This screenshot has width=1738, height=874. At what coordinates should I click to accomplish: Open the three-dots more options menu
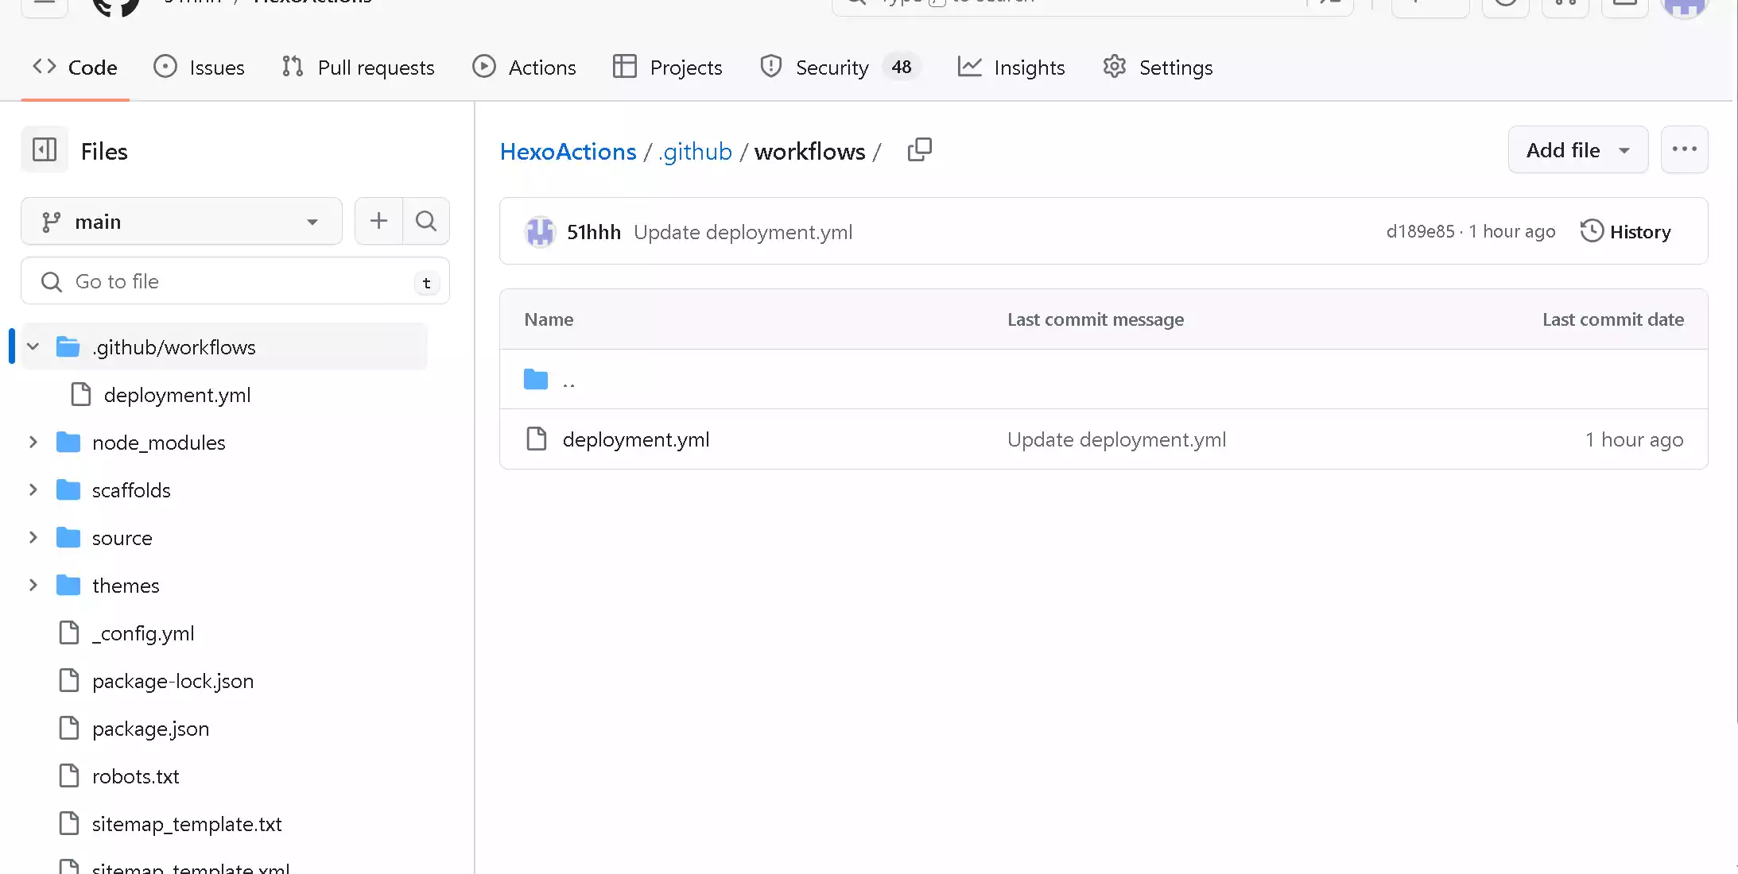pyautogui.click(x=1684, y=149)
